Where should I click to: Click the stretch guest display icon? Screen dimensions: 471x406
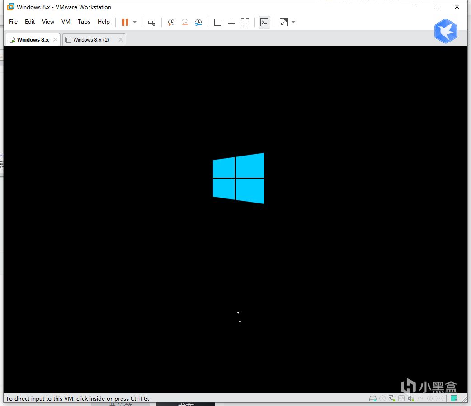[283, 22]
